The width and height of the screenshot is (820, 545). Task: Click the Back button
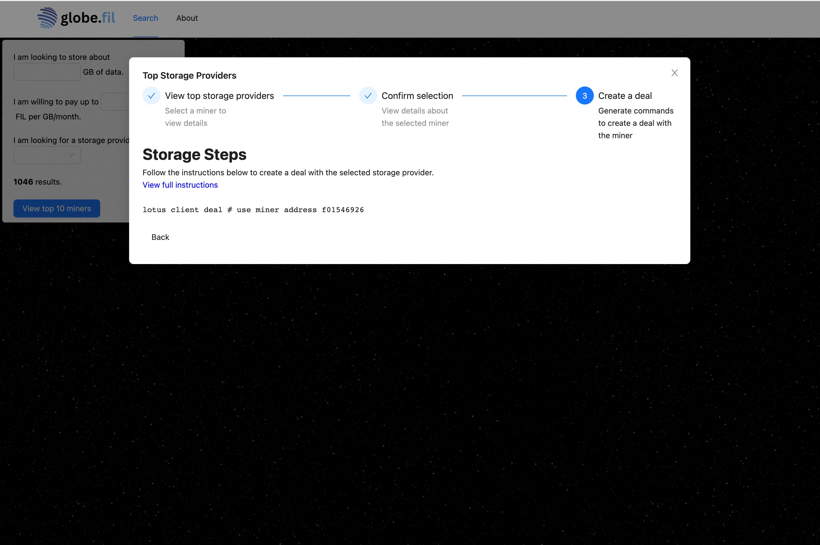pyautogui.click(x=161, y=237)
